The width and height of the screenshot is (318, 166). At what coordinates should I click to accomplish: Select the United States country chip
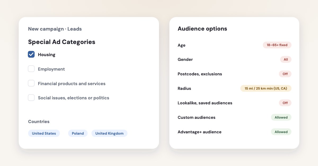(x=44, y=133)
